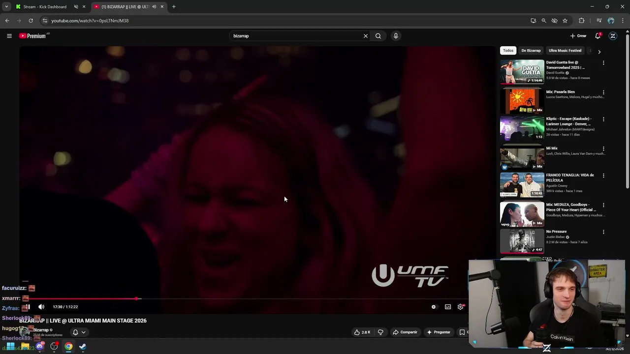Open Chrome extensions puzzle icon
Image resolution: width=630 pixels, height=354 pixels.
point(582,21)
